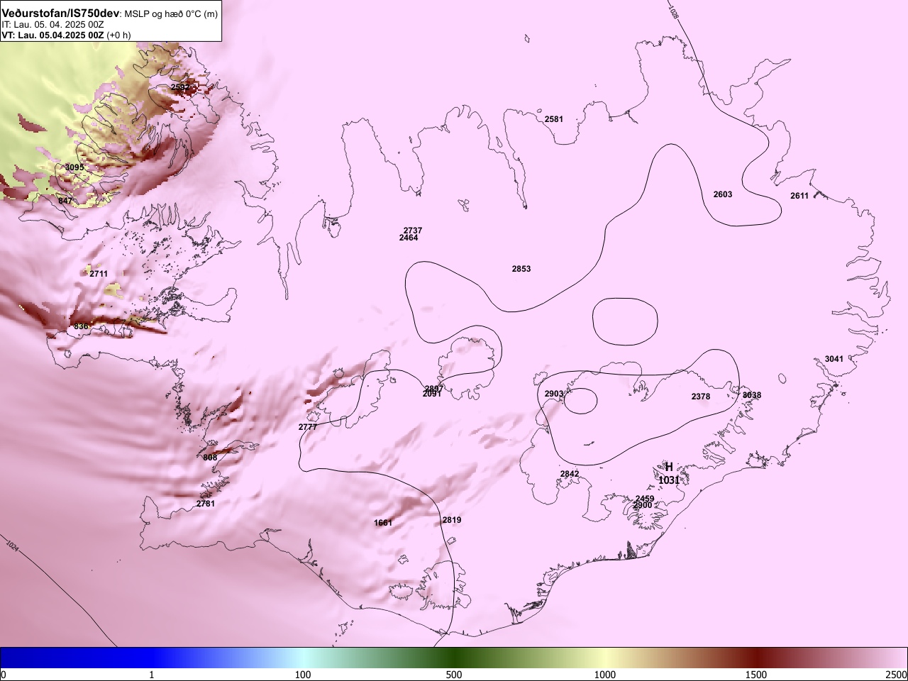Click the 500 tick on the color scale
The height and width of the screenshot is (681, 908).
pos(454,674)
